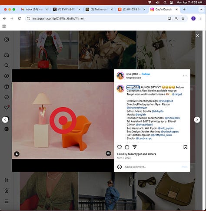The width and height of the screenshot is (206, 211).
Task: Go back in browser history
Action: click(4, 18)
